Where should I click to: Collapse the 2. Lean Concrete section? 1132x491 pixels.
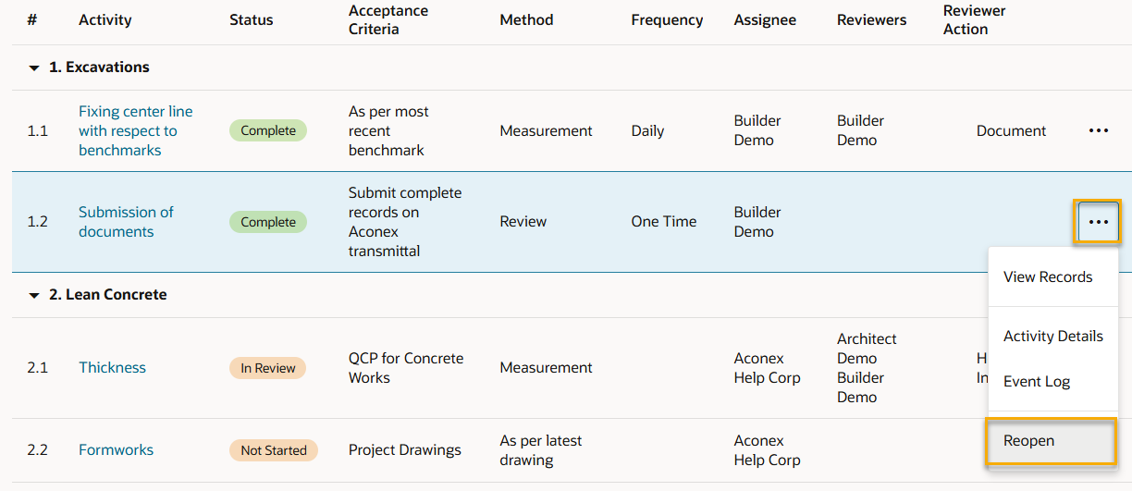pos(34,295)
